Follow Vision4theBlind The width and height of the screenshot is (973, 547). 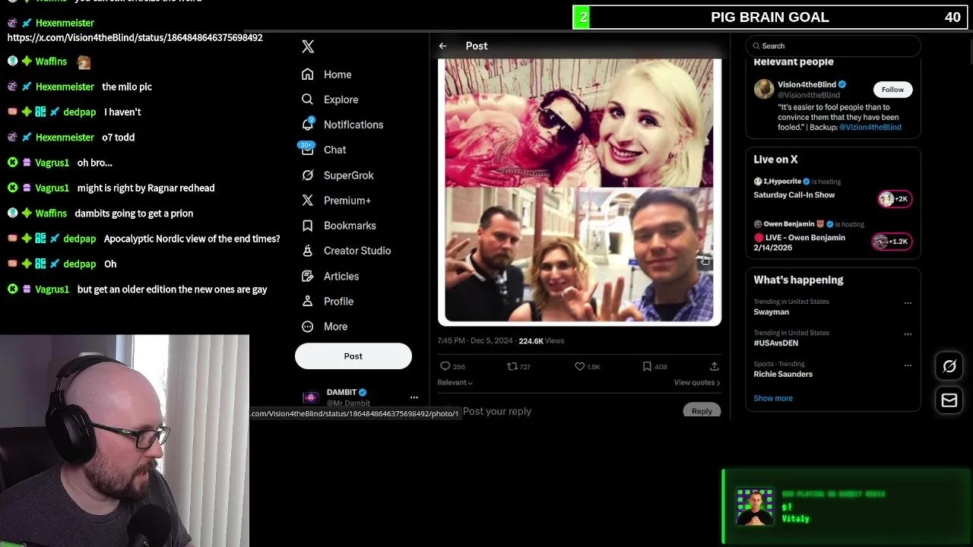[892, 90]
